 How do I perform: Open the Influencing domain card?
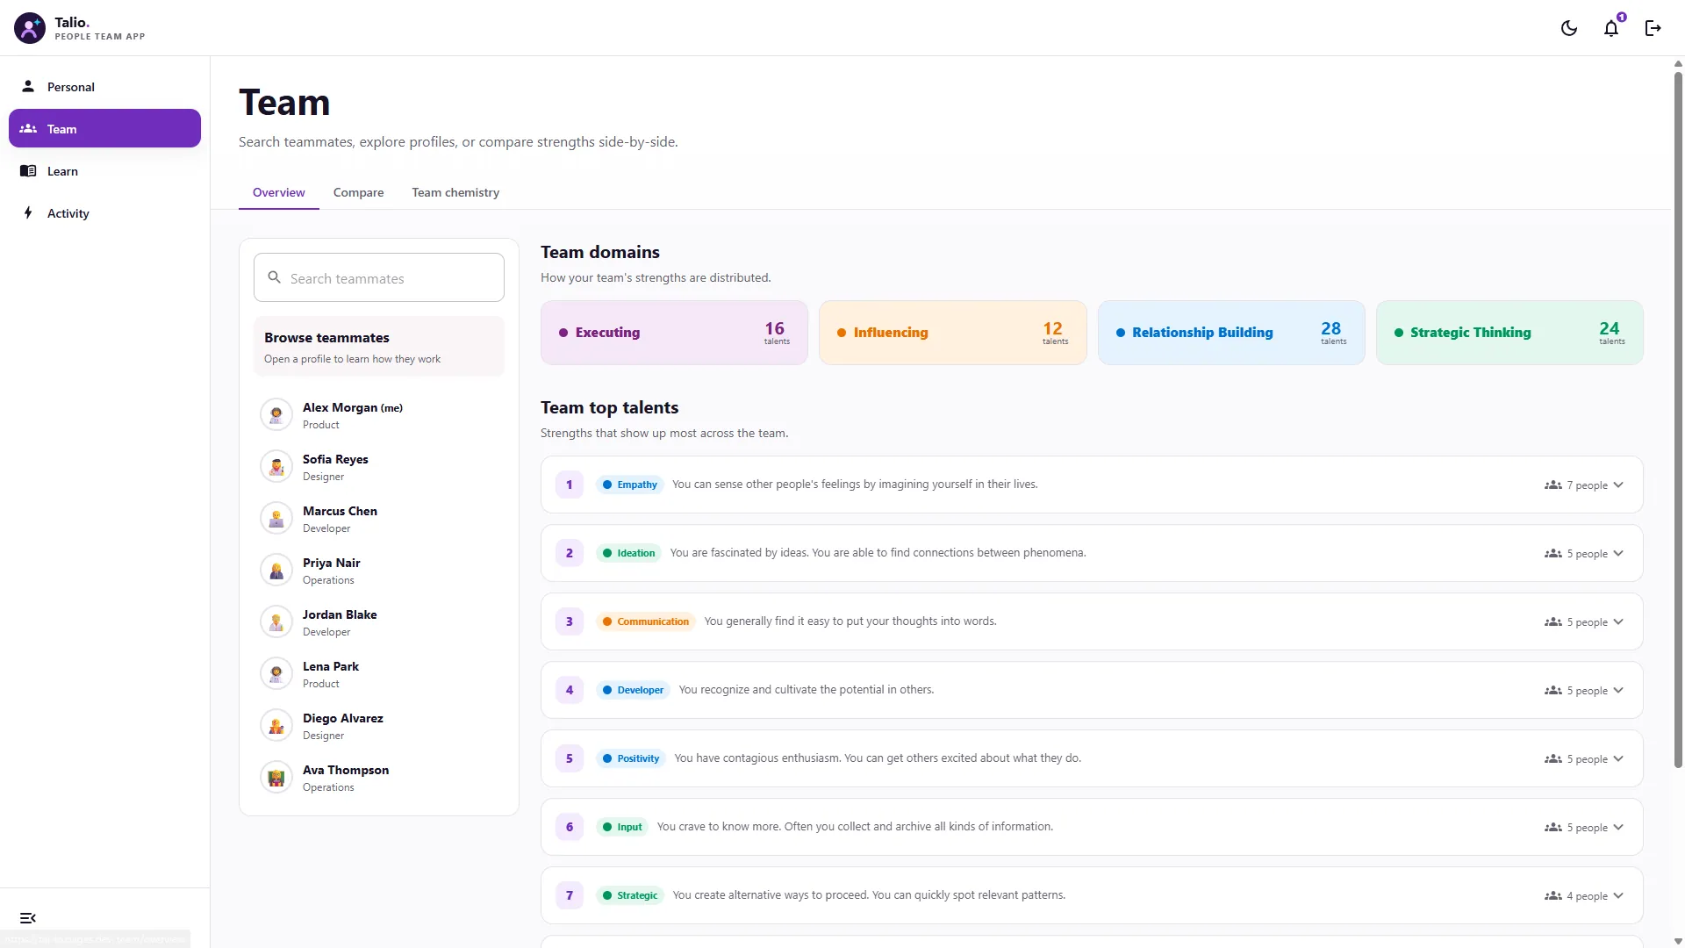[x=952, y=333]
